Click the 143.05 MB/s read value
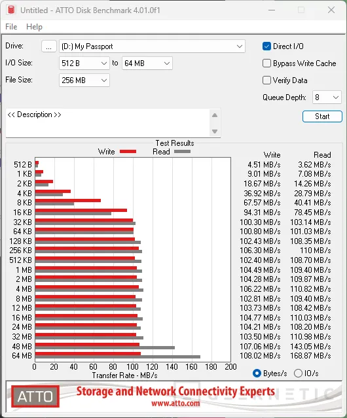 [x=311, y=346]
